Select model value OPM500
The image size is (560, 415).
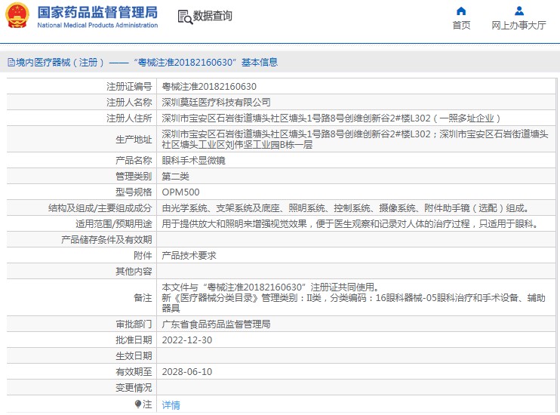pos(180,192)
